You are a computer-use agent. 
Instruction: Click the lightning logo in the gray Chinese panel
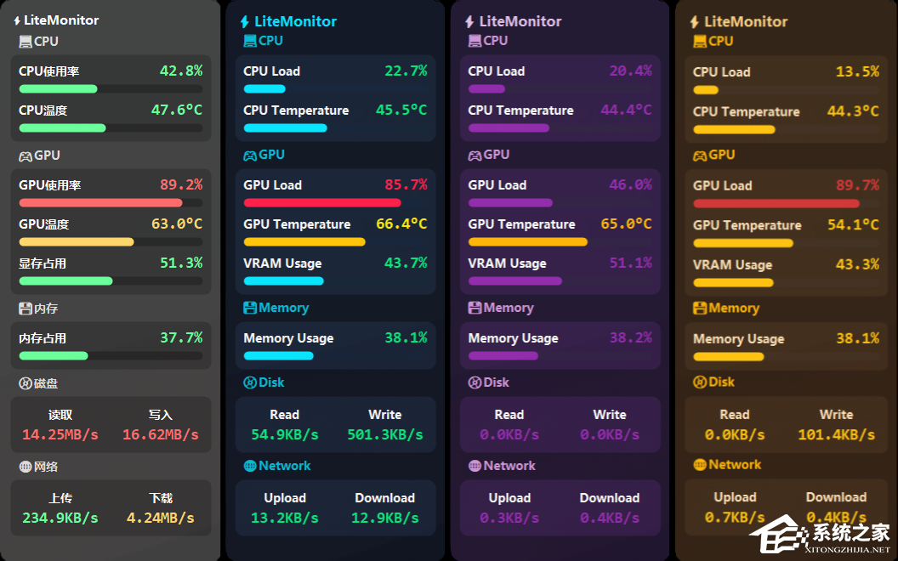point(17,20)
